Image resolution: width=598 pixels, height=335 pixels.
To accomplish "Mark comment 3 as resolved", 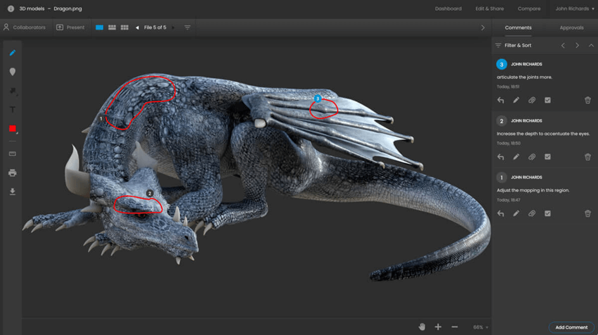I will [x=548, y=100].
